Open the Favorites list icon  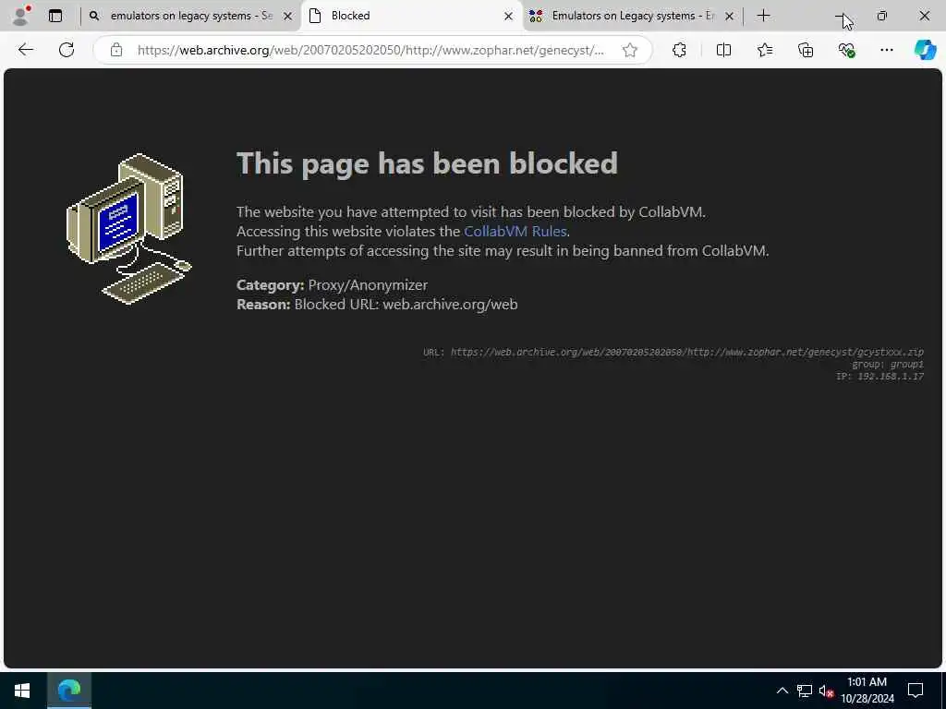point(764,50)
